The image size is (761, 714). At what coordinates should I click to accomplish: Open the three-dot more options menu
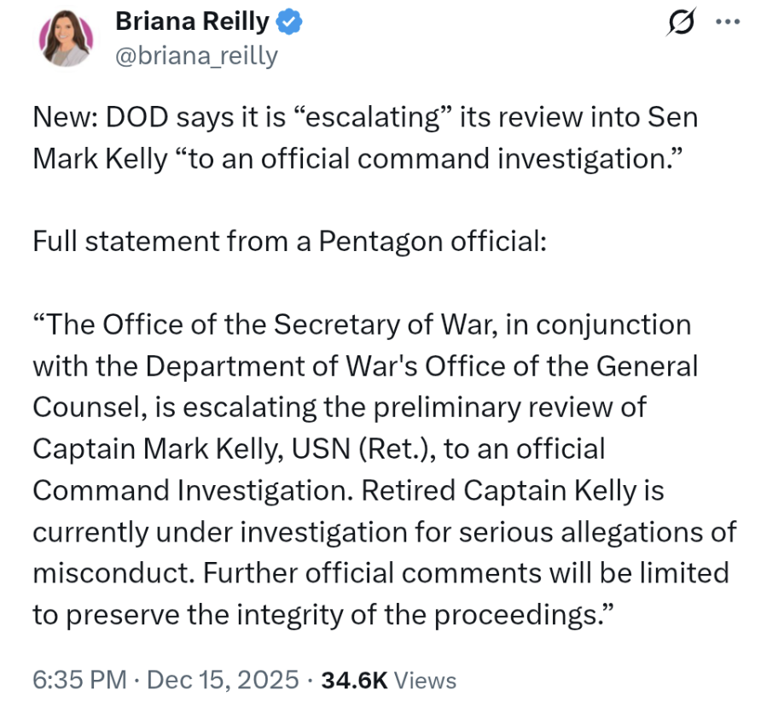point(726,23)
